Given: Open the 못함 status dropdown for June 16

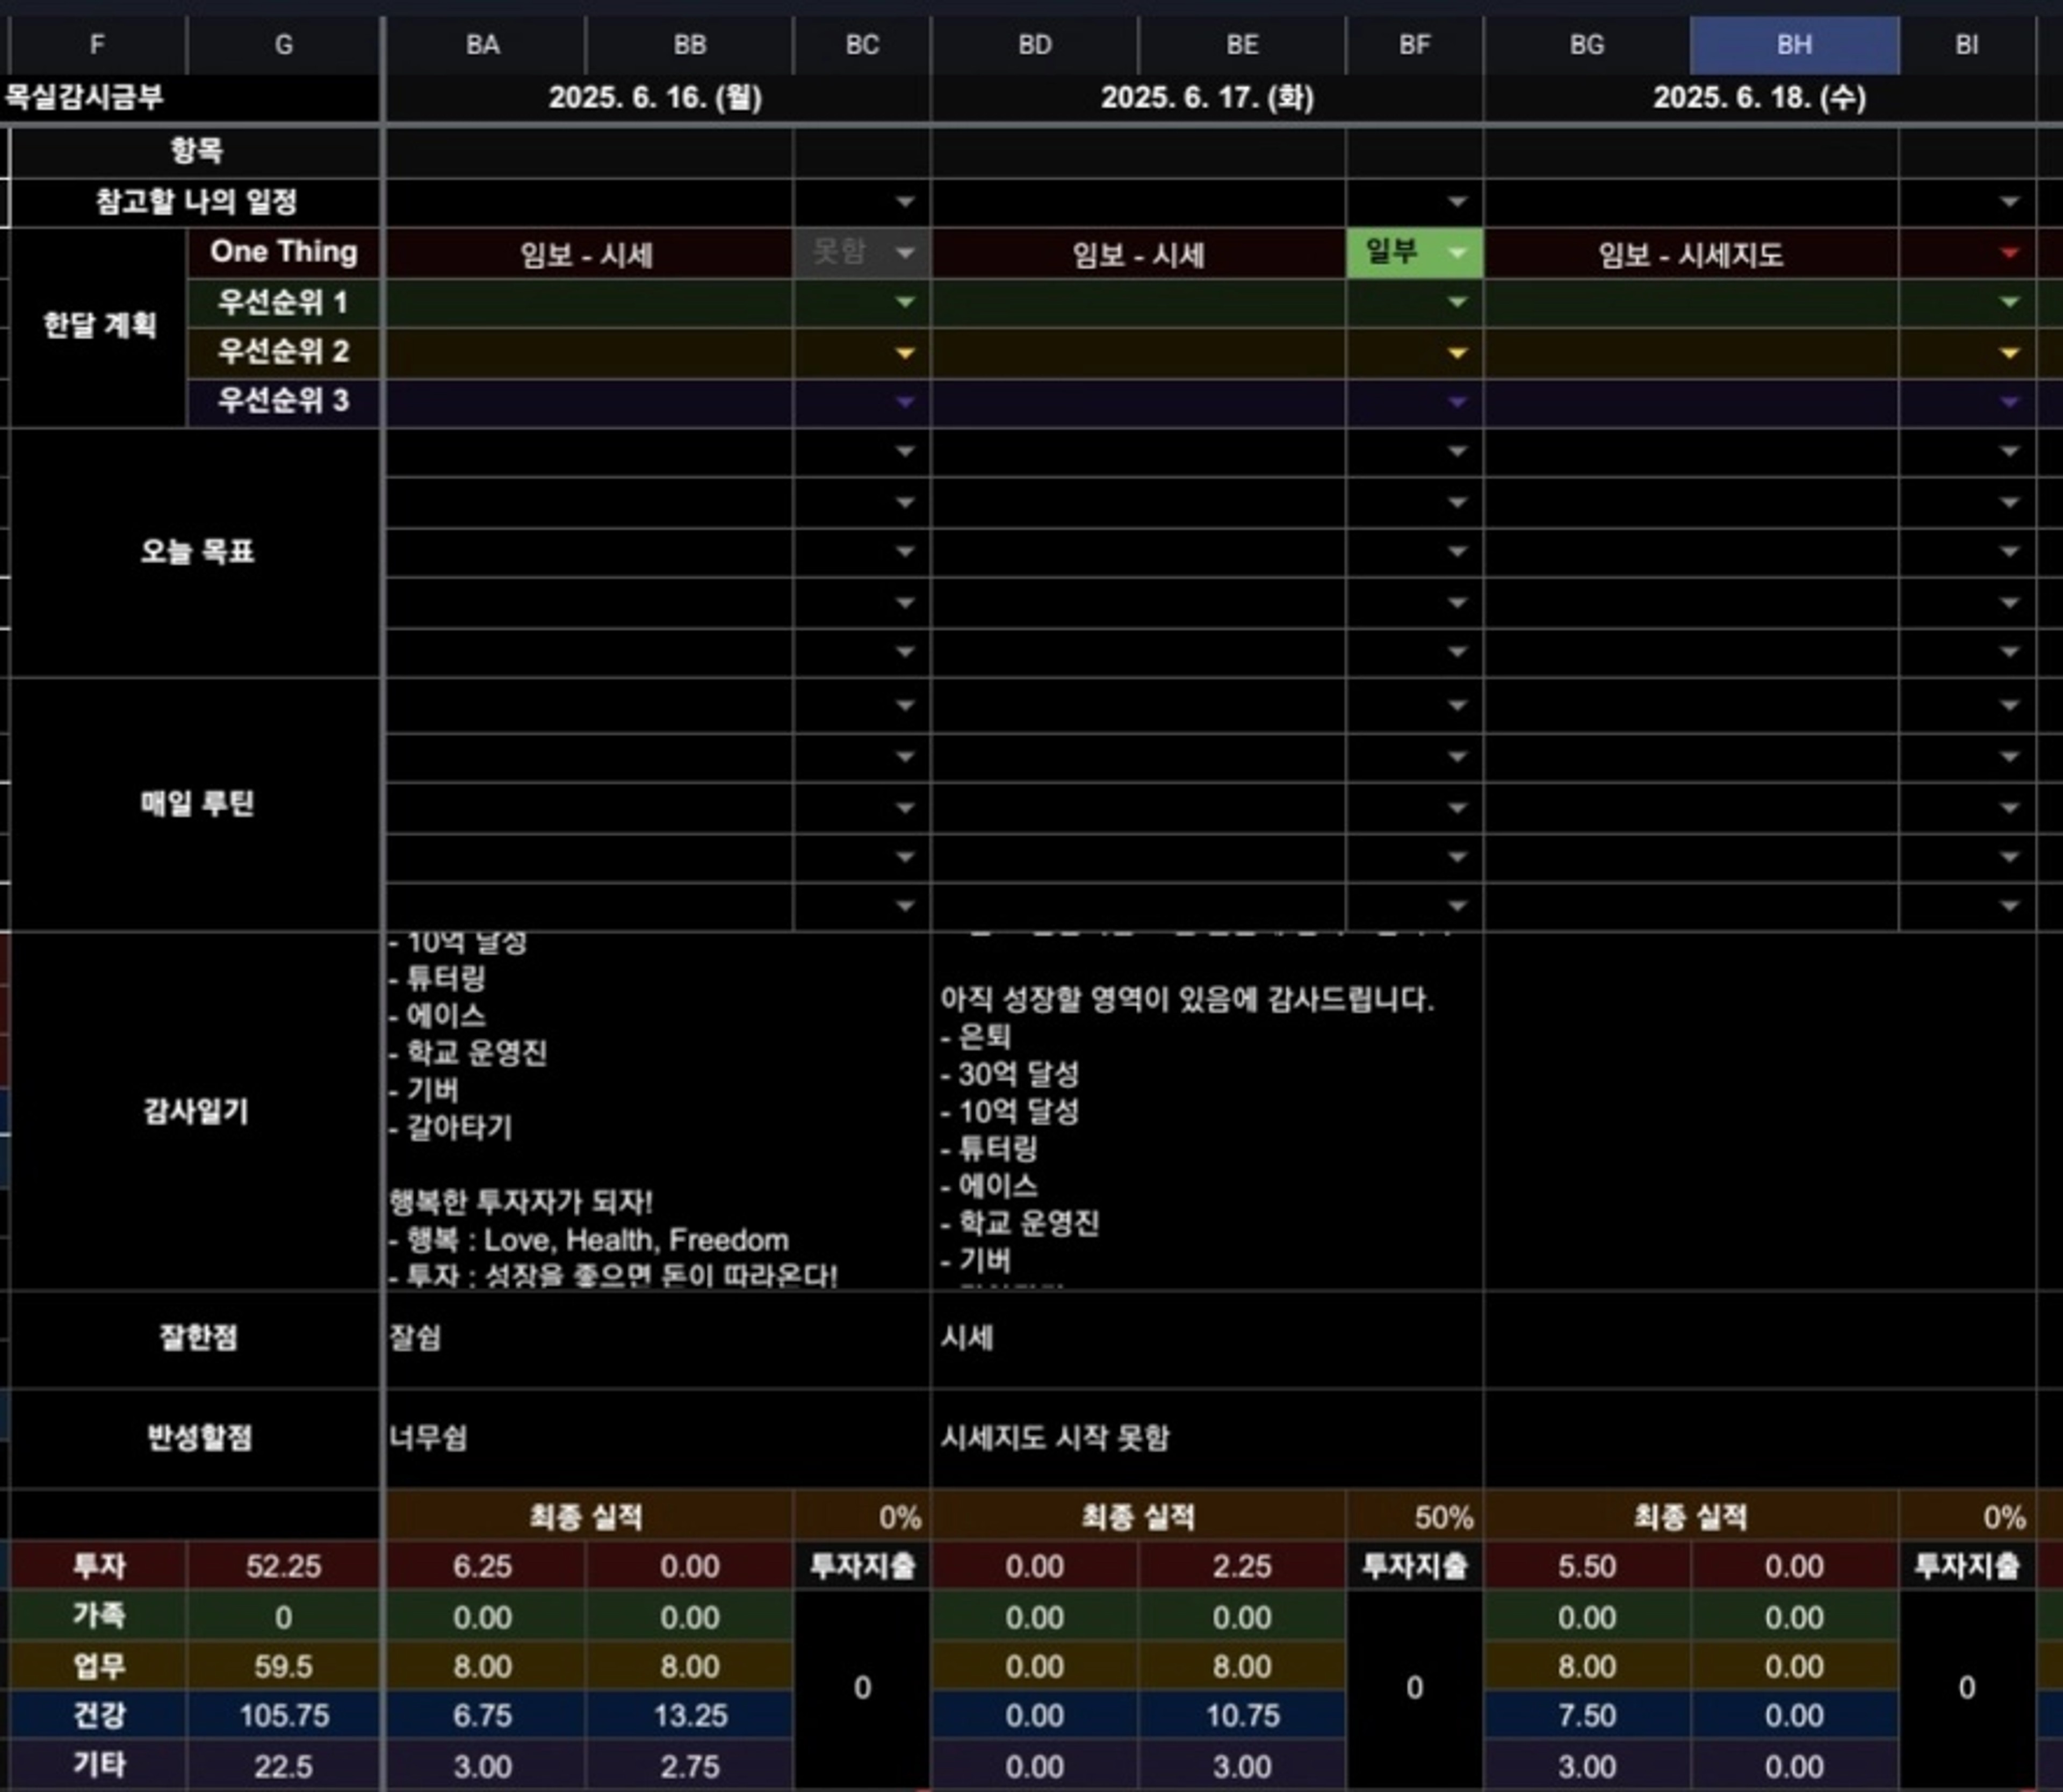Looking at the screenshot, I should pyautogui.click(x=904, y=253).
